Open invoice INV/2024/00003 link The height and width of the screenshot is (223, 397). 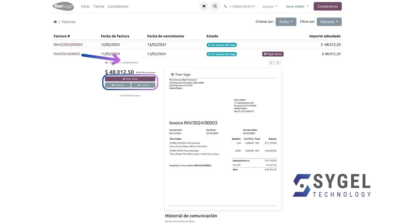tap(67, 54)
